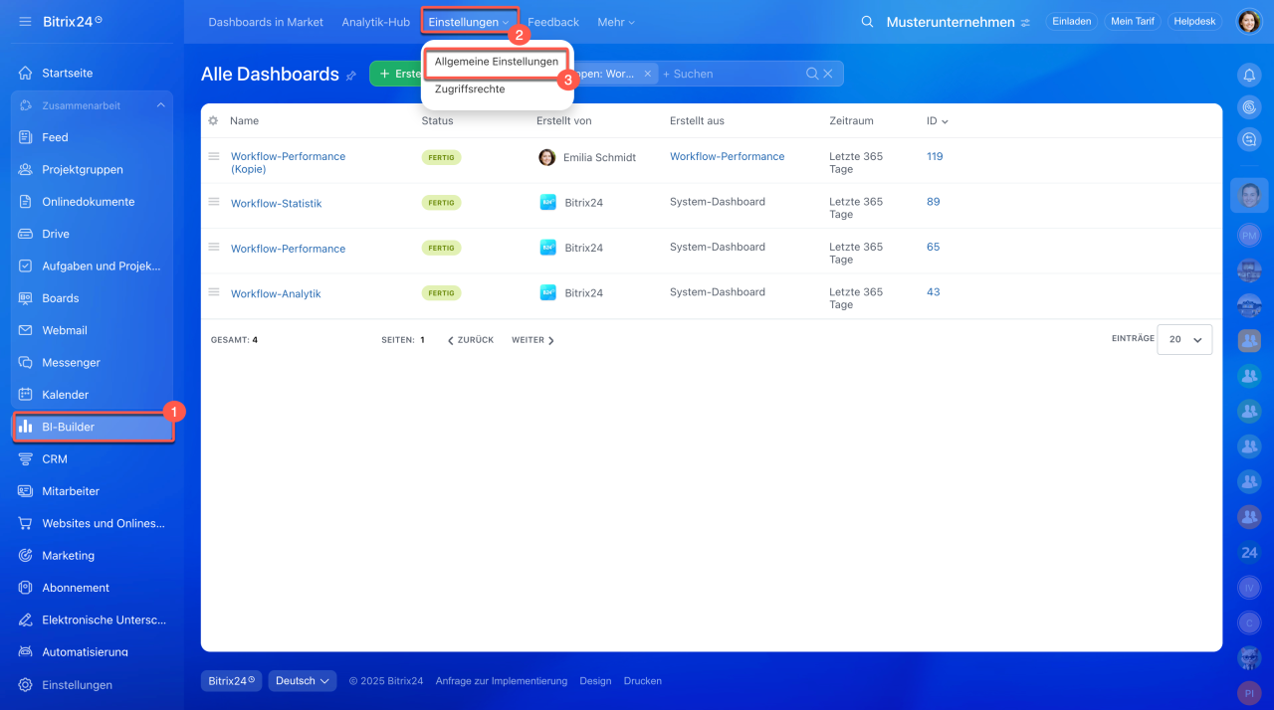Clear the search filter with X icon
Screen dimensions: 1274x710
(x=828, y=74)
